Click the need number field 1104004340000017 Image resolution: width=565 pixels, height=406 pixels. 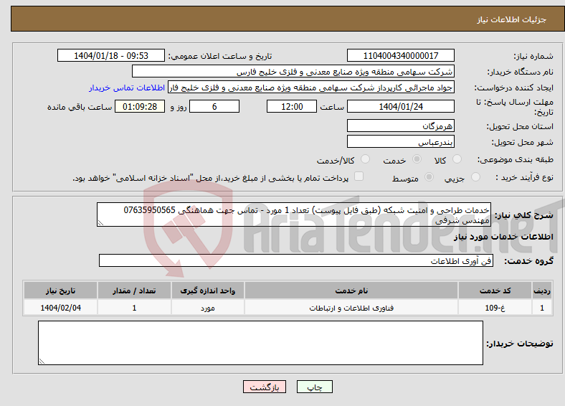(400, 55)
